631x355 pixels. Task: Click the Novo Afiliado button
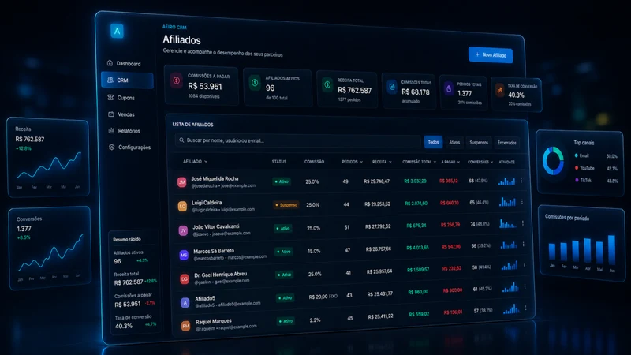pos(491,54)
